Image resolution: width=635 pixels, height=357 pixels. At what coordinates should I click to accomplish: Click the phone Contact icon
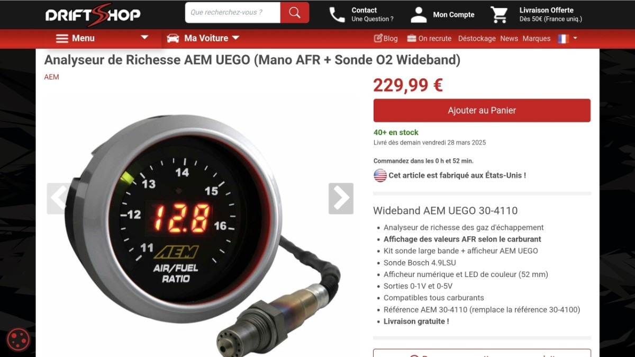tap(337, 15)
